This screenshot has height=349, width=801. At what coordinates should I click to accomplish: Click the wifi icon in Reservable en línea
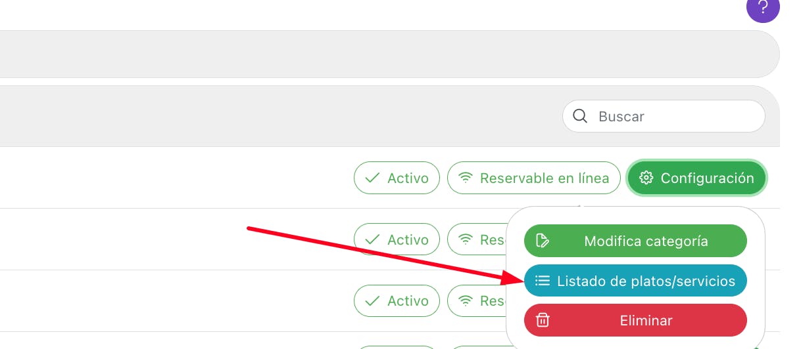click(466, 178)
